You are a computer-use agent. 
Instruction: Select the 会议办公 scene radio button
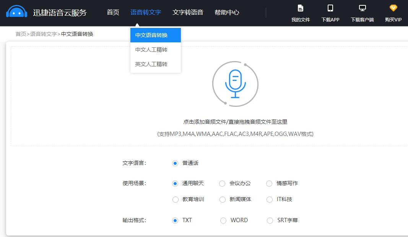coord(222,183)
